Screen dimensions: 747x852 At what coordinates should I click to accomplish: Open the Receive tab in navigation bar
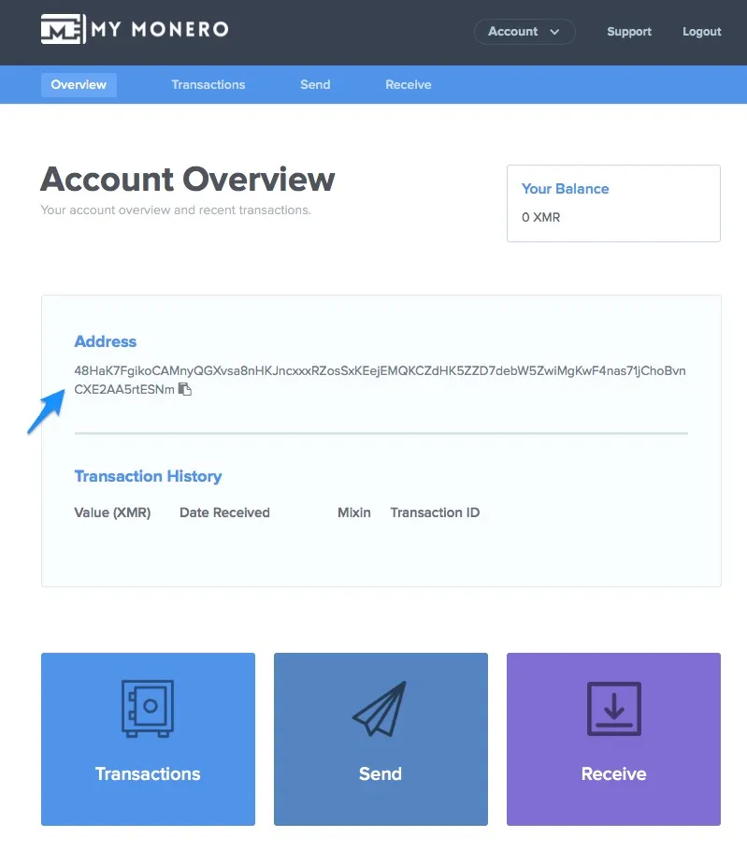408,84
